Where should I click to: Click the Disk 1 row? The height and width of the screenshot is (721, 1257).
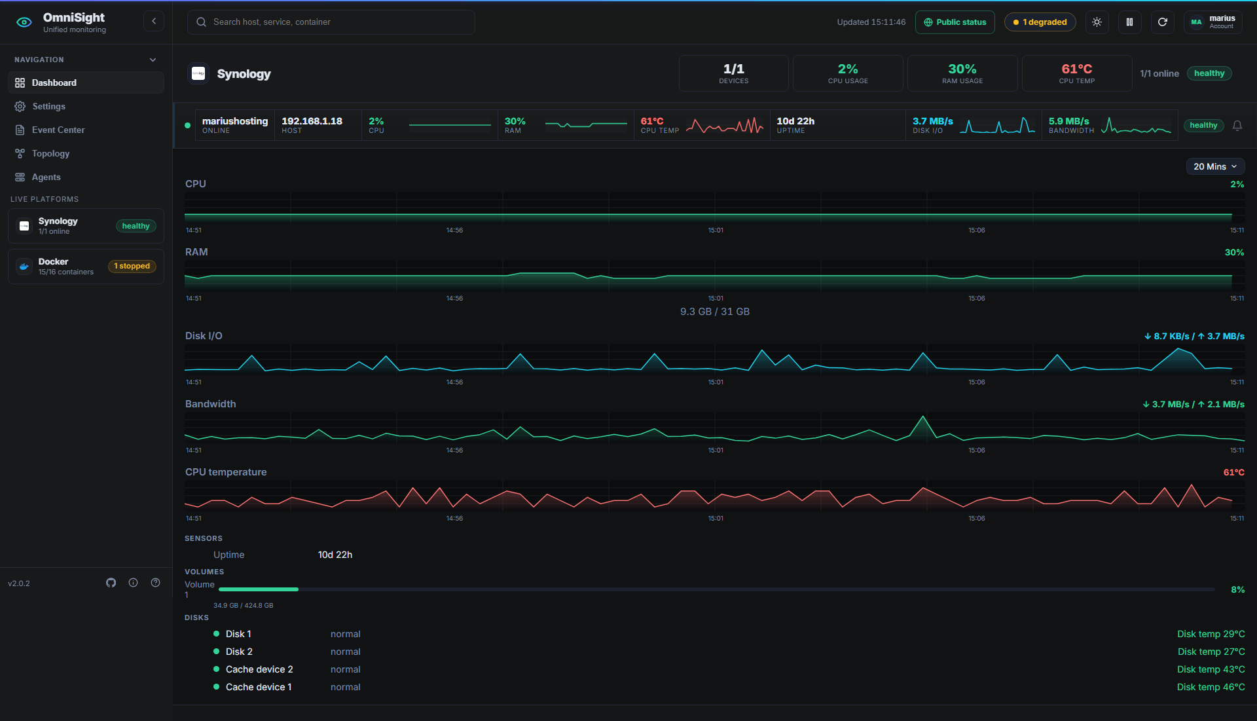[715, 635]
